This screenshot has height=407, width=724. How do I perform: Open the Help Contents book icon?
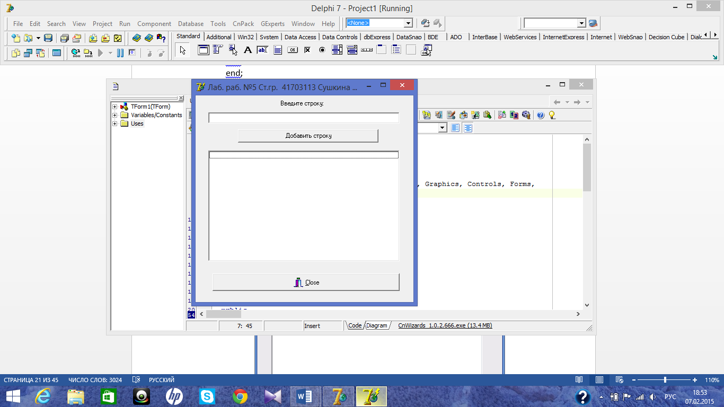click(x=137, y=38)
